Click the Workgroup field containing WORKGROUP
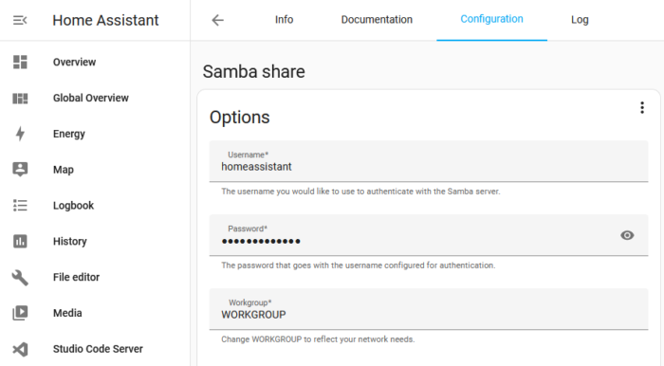Image resolution: width=664 pixels, height=366 pixels. pos(429,309)
